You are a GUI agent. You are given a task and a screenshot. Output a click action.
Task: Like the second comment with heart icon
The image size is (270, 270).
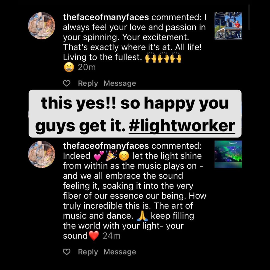[x=67, y=252]
